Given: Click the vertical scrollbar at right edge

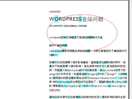Looking at the screenshot, I should tap(130, 50).
